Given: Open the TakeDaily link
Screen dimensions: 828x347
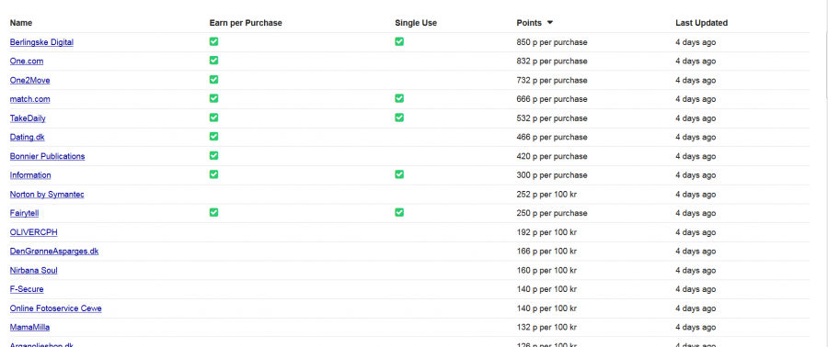Looking at the screenshot, I should point(28,118).
